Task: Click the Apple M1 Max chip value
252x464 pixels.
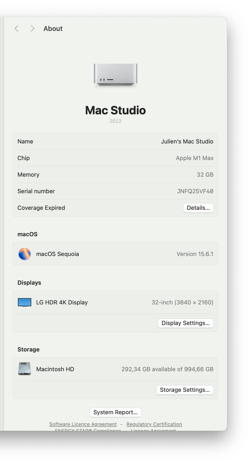Action: pyautogui.click(x=195, y=158)
